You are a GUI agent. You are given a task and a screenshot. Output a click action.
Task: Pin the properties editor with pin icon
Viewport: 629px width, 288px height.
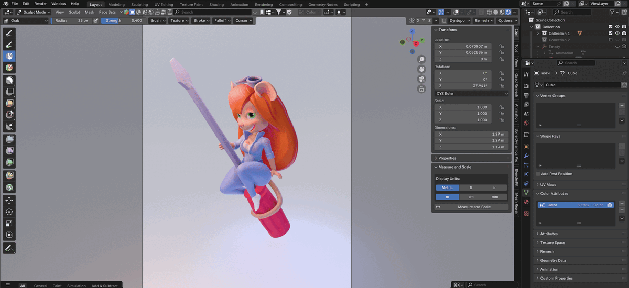pyautogui.click(x=624, y=73)
